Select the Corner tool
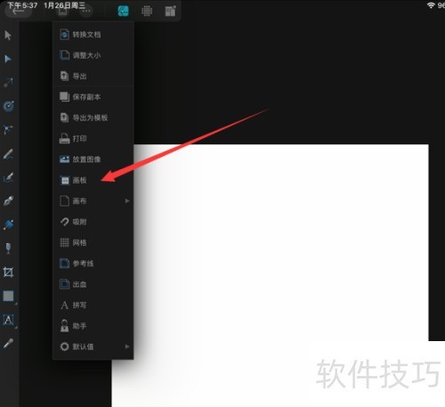This screenshot has width=445, height=407. pyautogui.click(x=8, y=129)
